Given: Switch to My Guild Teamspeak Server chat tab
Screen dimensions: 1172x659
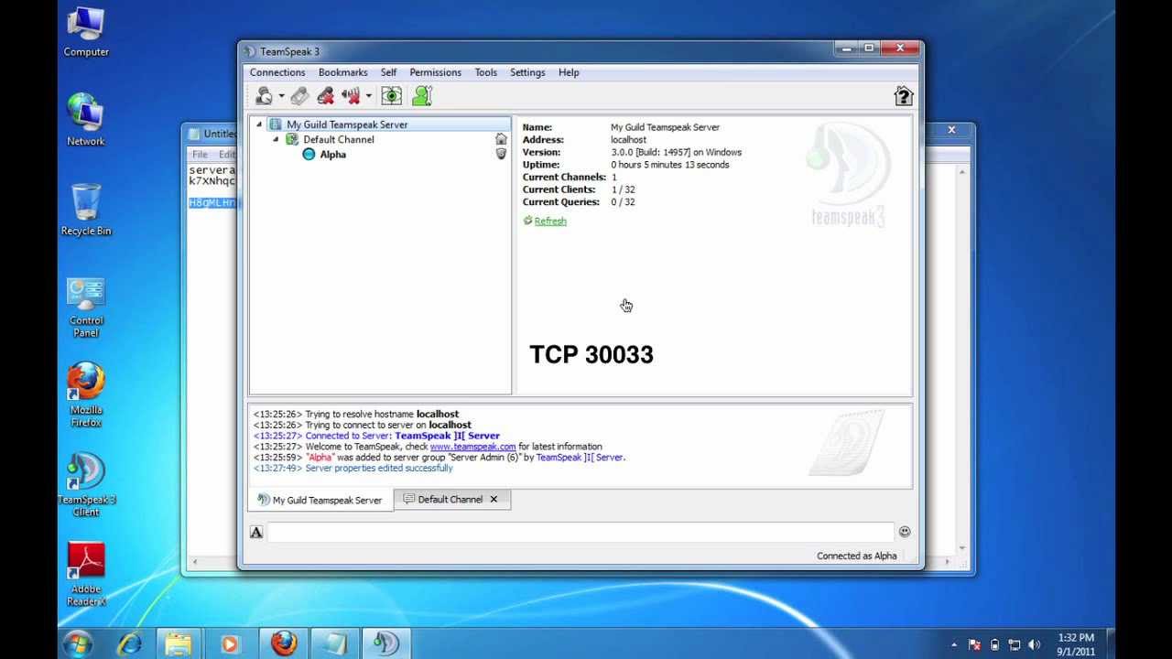Looking at the screenshot, I should 320,500.
